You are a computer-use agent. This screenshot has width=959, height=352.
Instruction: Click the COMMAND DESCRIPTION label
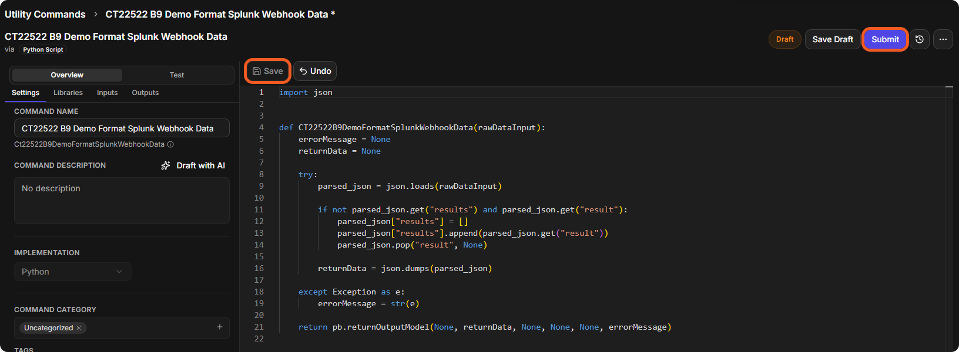pos(60,165)
